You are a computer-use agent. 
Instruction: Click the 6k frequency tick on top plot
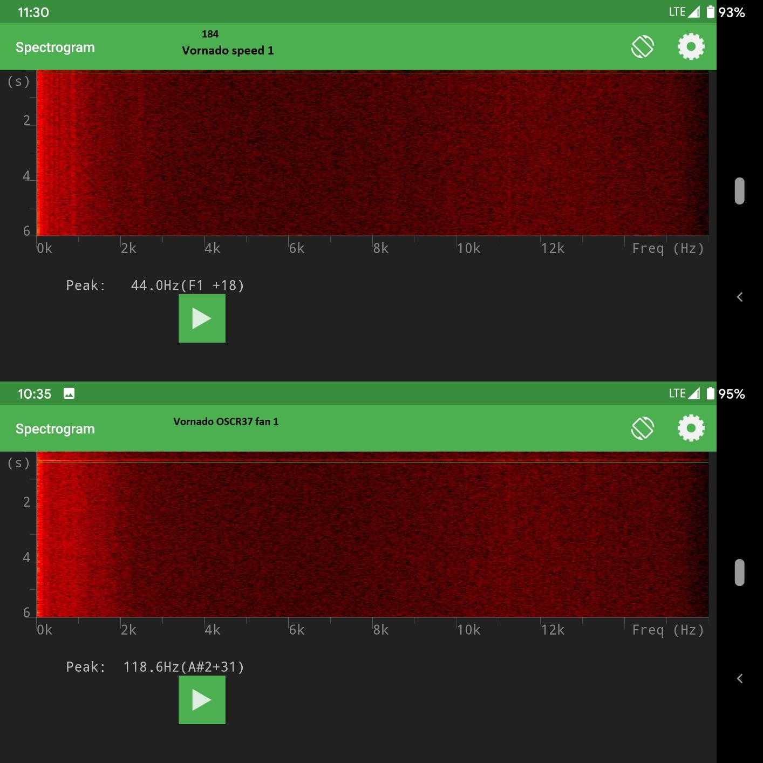[x=297, y=248]
